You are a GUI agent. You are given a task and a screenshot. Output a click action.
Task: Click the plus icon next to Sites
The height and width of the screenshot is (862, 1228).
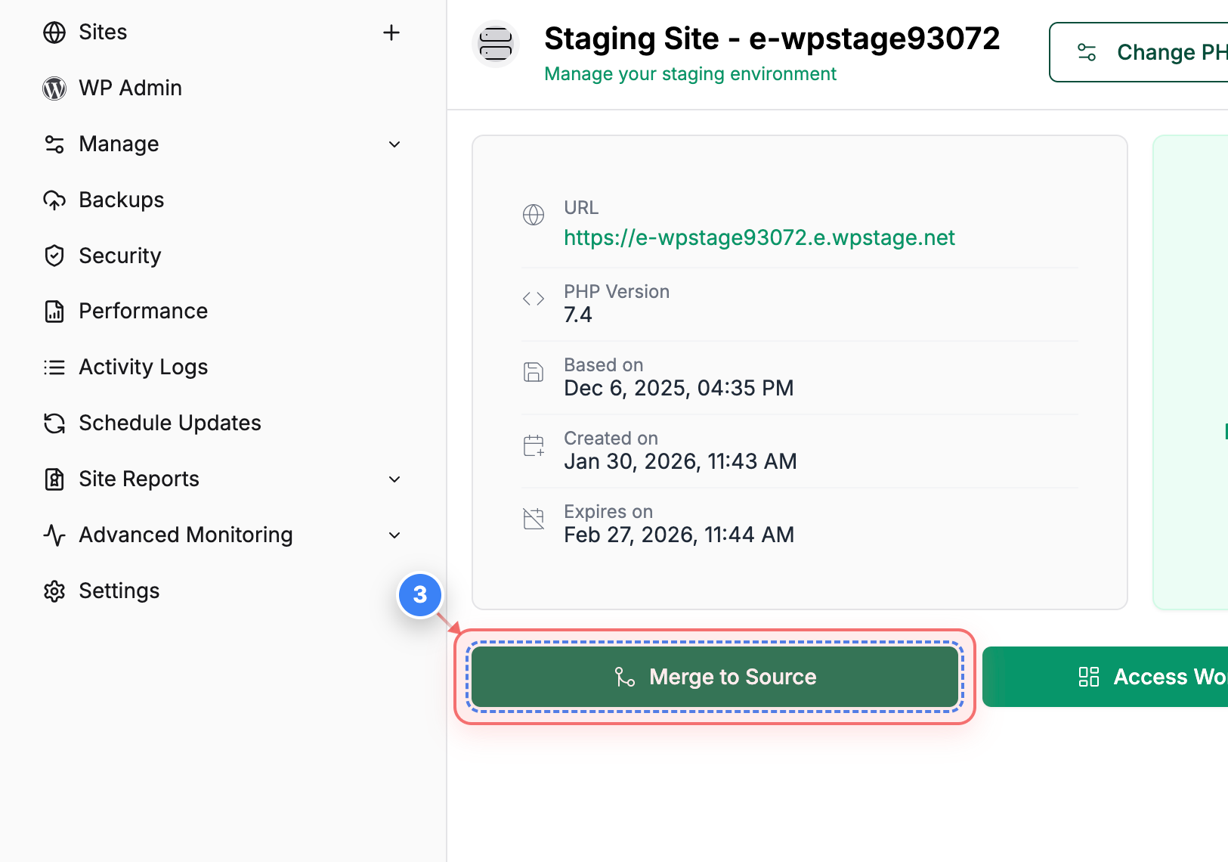pyautogui.click(x=391, y=33)
